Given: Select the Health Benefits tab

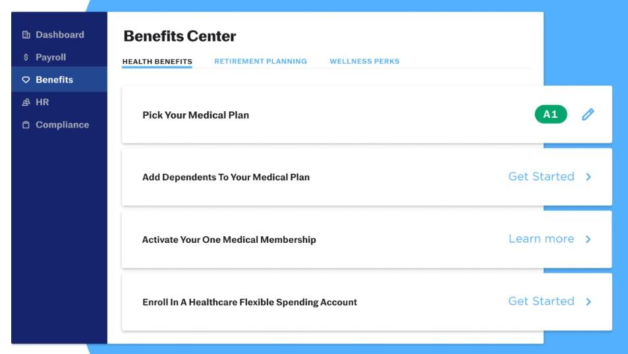Looking at the screenshot, I should [x=157, y=62].
